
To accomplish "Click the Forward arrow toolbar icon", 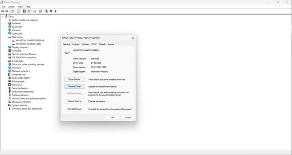I will [7, 11].
